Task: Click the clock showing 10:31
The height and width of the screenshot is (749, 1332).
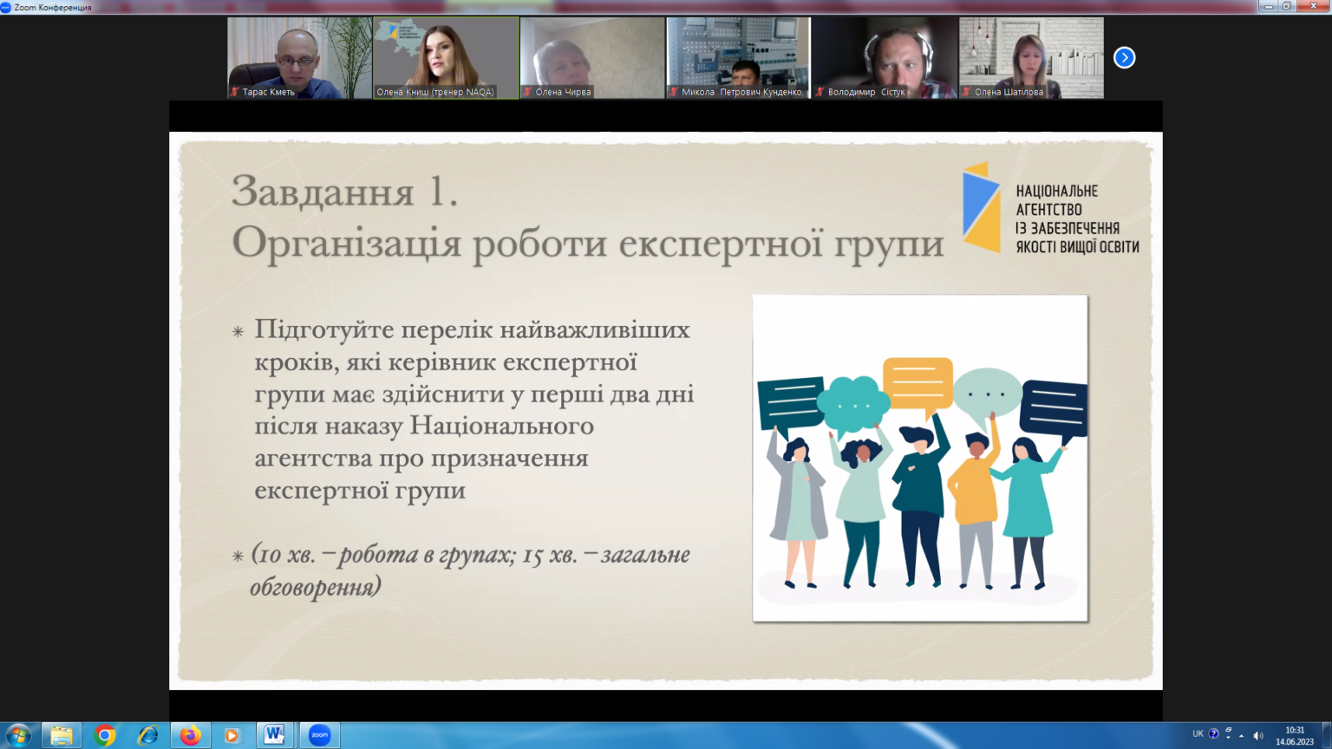Action: 1294,736
